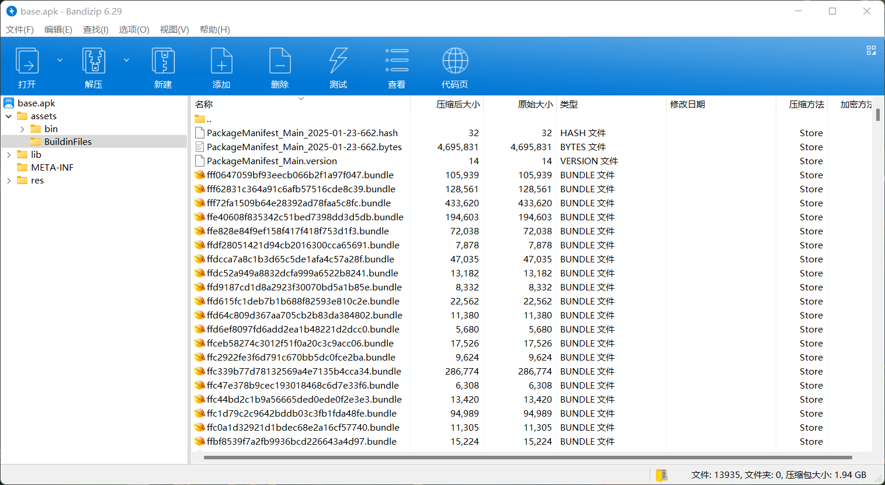
Task: Click the META-INF folder icon in the tree
Action: coord(22,167)
